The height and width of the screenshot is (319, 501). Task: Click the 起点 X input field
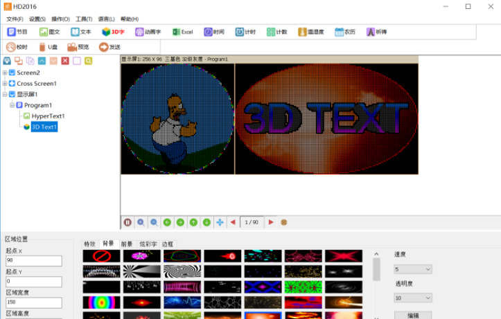pos(34,261)
